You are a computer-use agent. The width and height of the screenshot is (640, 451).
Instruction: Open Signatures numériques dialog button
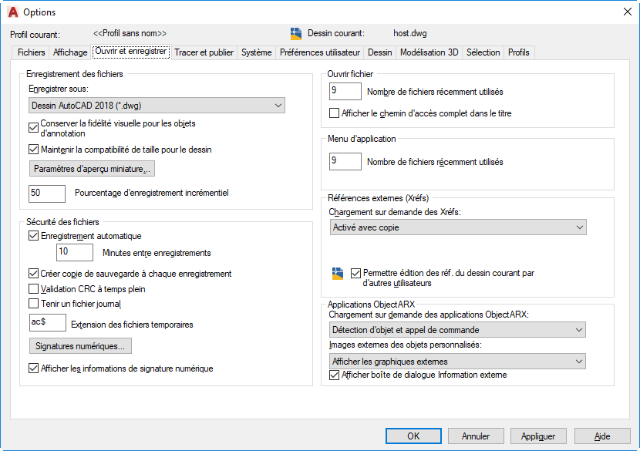coord(80,346)
